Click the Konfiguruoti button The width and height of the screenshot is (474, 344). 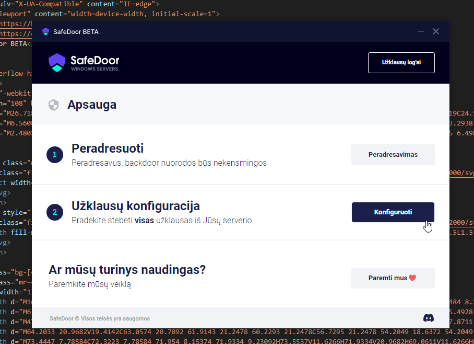393,212
